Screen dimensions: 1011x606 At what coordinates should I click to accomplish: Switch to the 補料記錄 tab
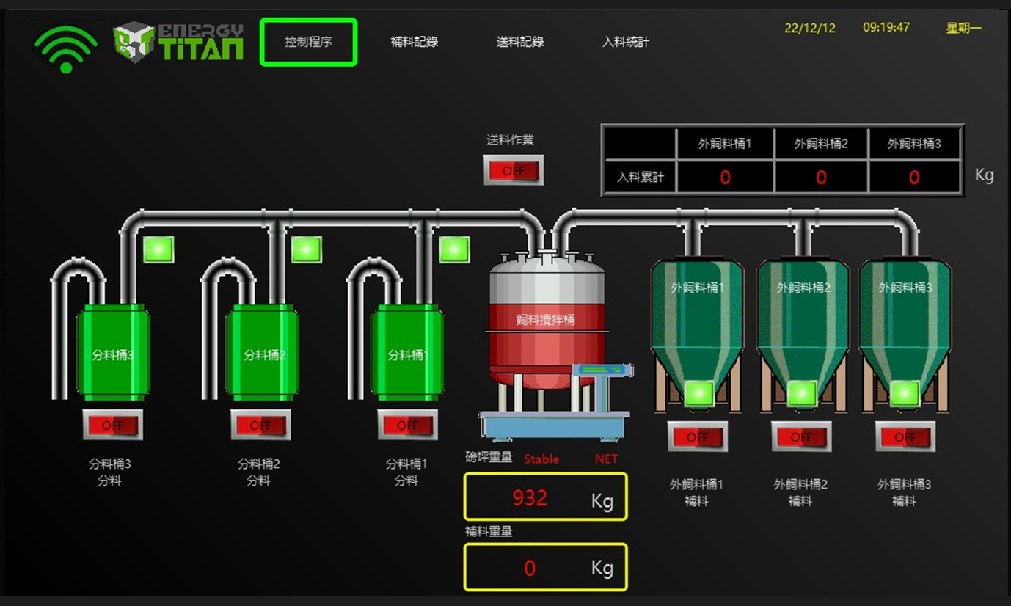coord(415,42)
